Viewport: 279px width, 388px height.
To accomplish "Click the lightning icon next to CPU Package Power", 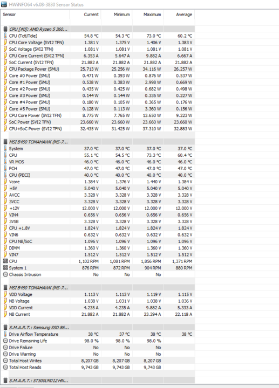I will [x=5, y=69].
